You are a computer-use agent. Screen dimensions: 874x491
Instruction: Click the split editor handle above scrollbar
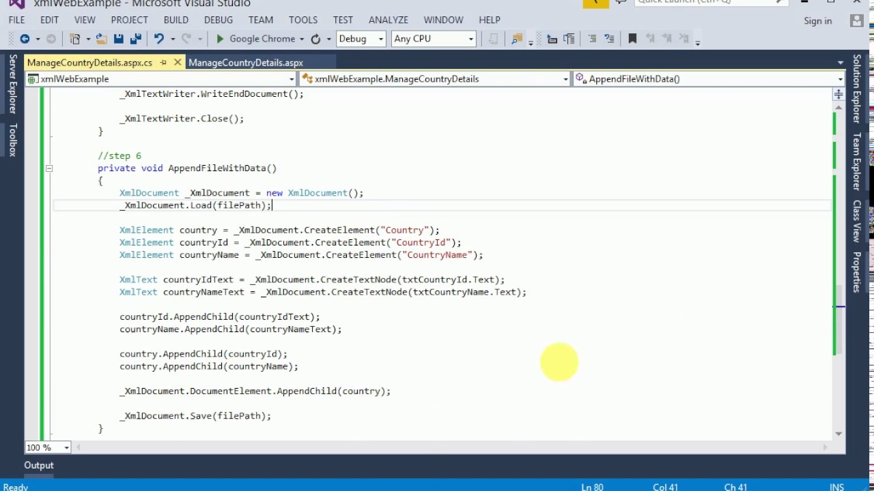[x=838, y=95]
